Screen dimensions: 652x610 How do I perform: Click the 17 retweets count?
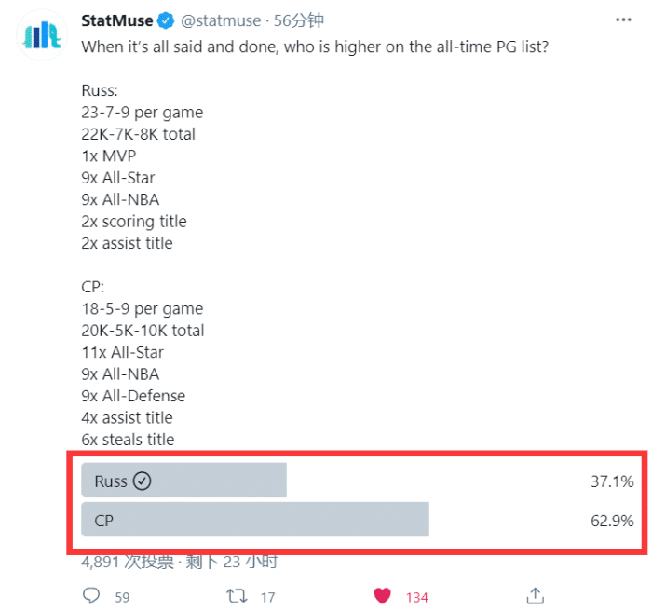coord(267,596)
